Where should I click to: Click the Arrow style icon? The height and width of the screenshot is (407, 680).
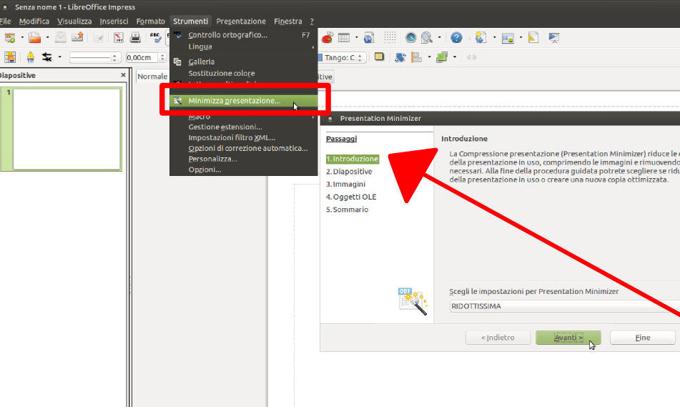pyautogui.click(x=47, y=57)
